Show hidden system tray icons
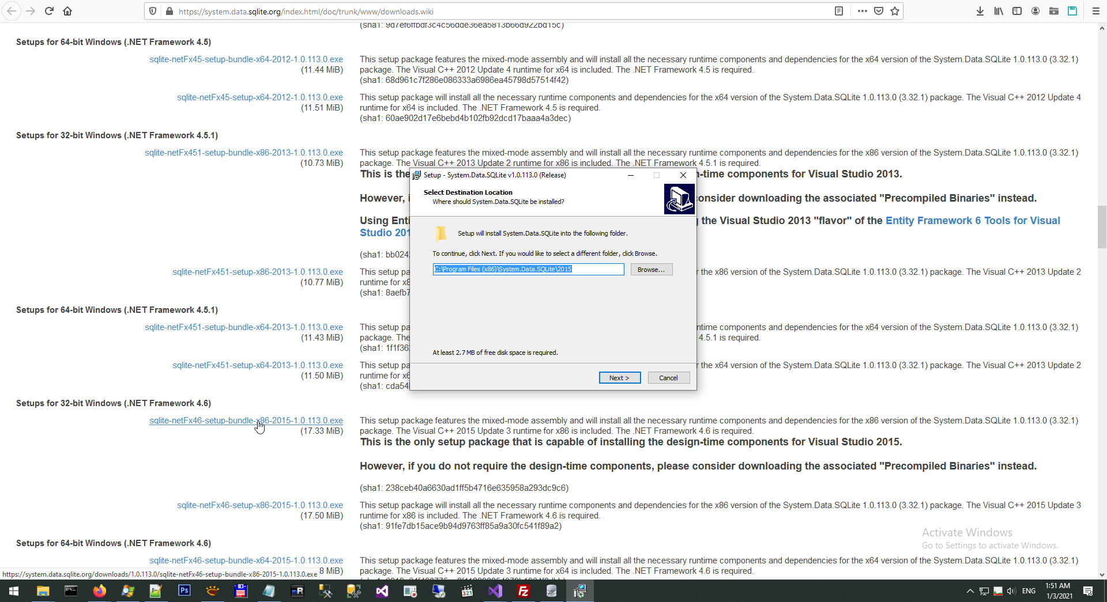 click(x=970, y=591)
